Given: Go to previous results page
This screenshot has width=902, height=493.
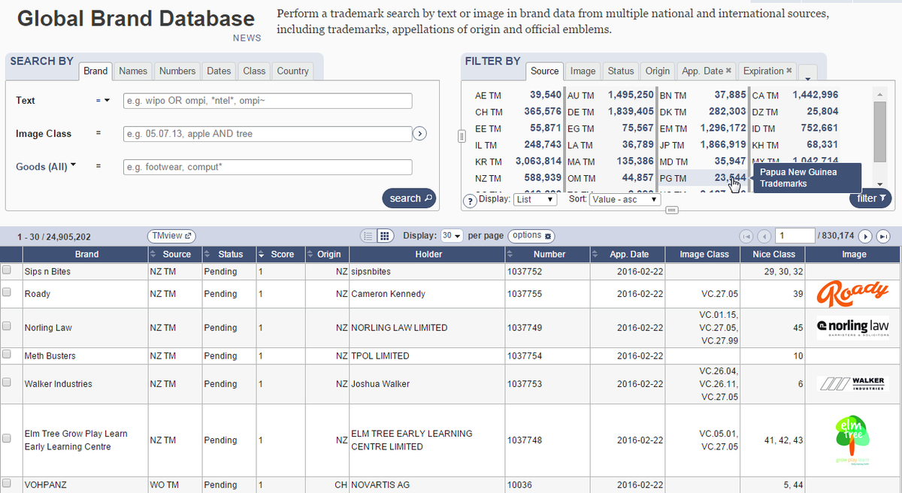Looking at the screenshot, I should (x=764, y=236).
